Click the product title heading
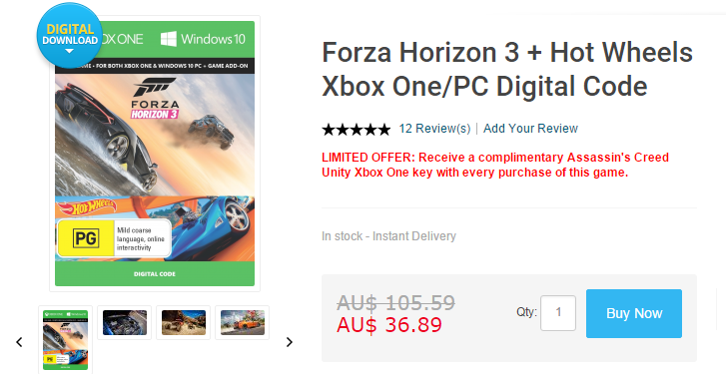The width and height of the screenshot is (726, 374). [x=507, y=69]
